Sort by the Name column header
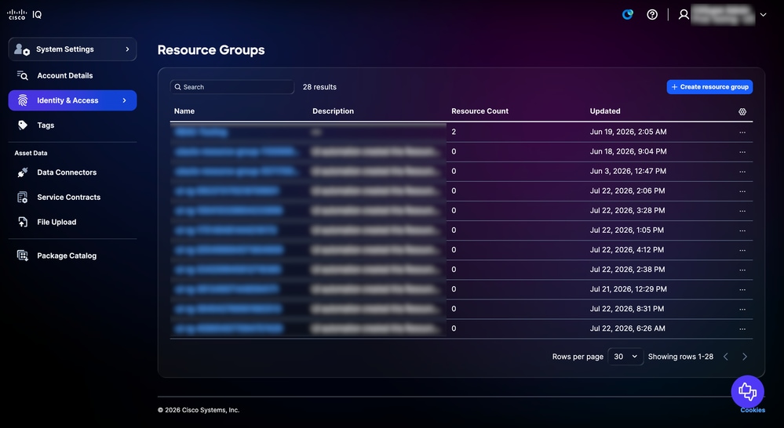 coord(184,111)
